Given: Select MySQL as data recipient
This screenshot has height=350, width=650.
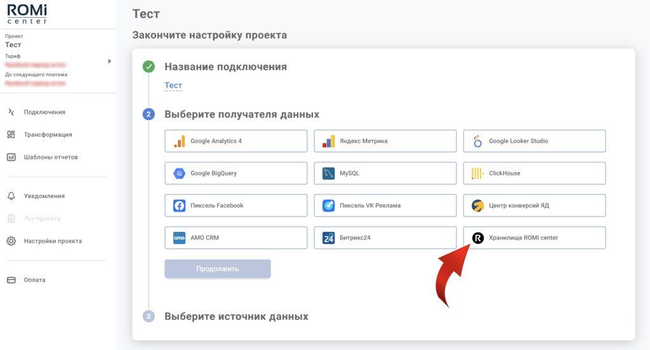Looking at the screenshot, I should (x=385, y=173).
